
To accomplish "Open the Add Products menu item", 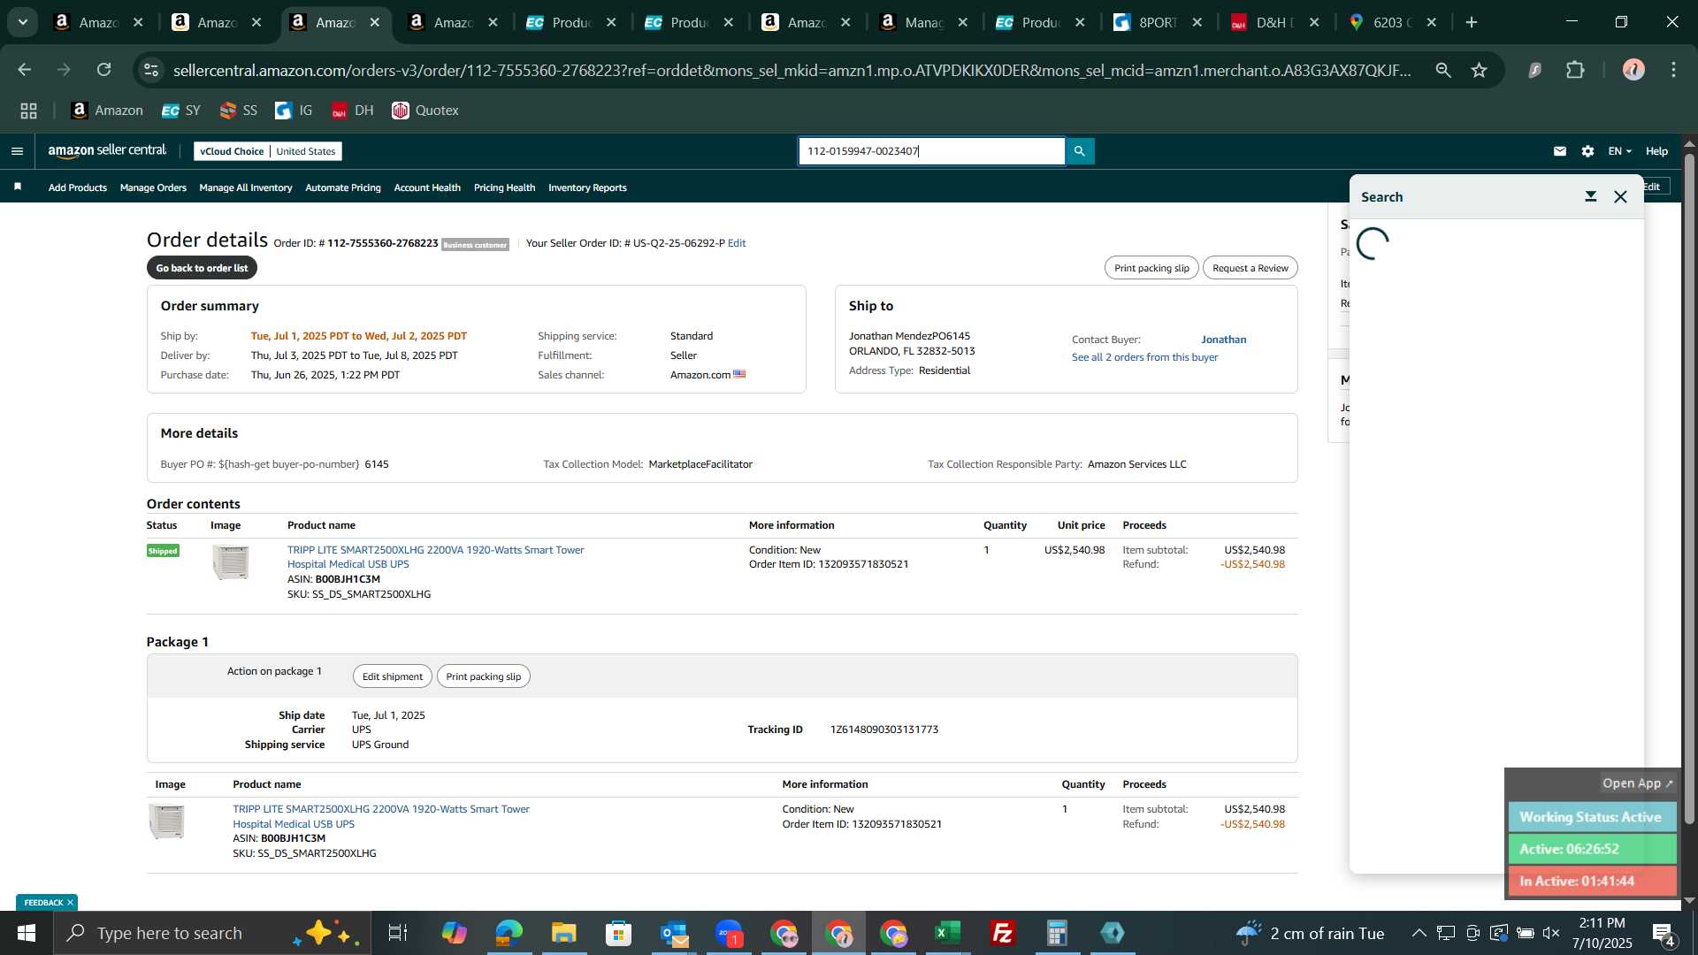I will (78, 187).
